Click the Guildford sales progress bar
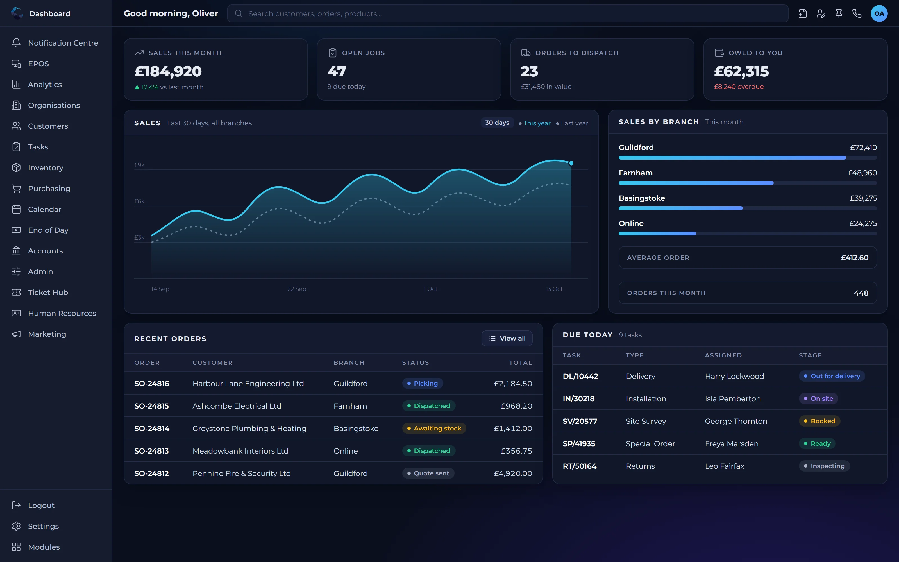This screenshot has width=899, height=562. pos(747,158)
